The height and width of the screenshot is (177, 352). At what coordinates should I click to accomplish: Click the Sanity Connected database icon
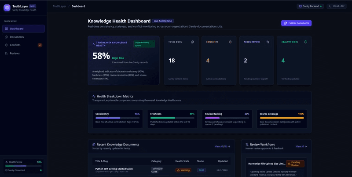coord(7,170)
